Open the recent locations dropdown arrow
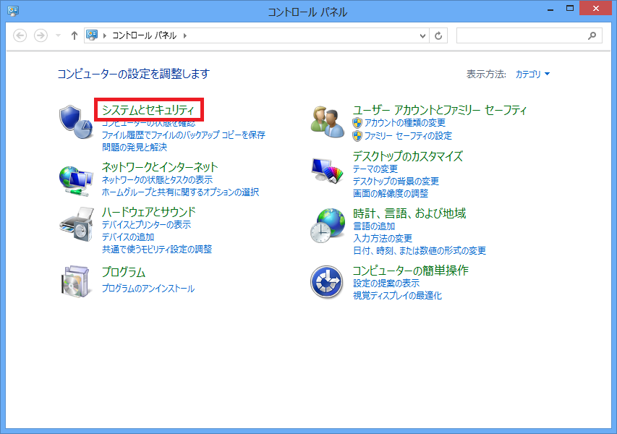This screenshot has width=617, height=434. [58, 35]
